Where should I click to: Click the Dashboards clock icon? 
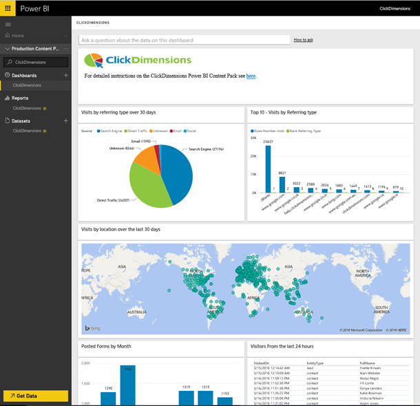tap(8, 75)
